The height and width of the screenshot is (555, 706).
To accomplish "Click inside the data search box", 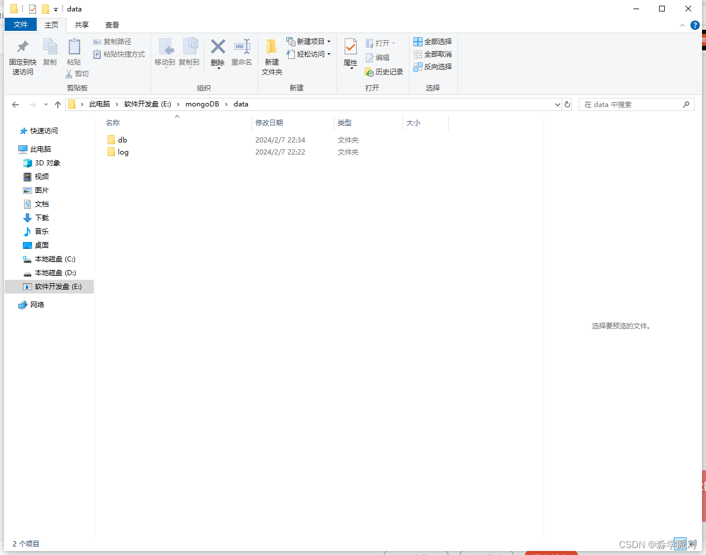I will point(630,104).
